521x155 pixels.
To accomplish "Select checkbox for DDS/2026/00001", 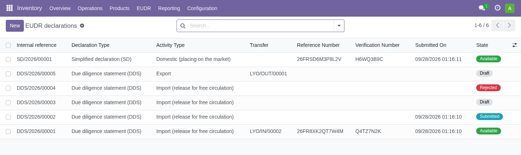I will click(x=8, y=132).
